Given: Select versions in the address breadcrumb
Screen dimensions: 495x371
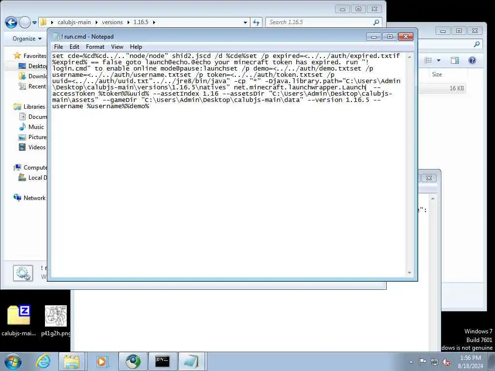Looking at the screenshot, I should (112, 22).
